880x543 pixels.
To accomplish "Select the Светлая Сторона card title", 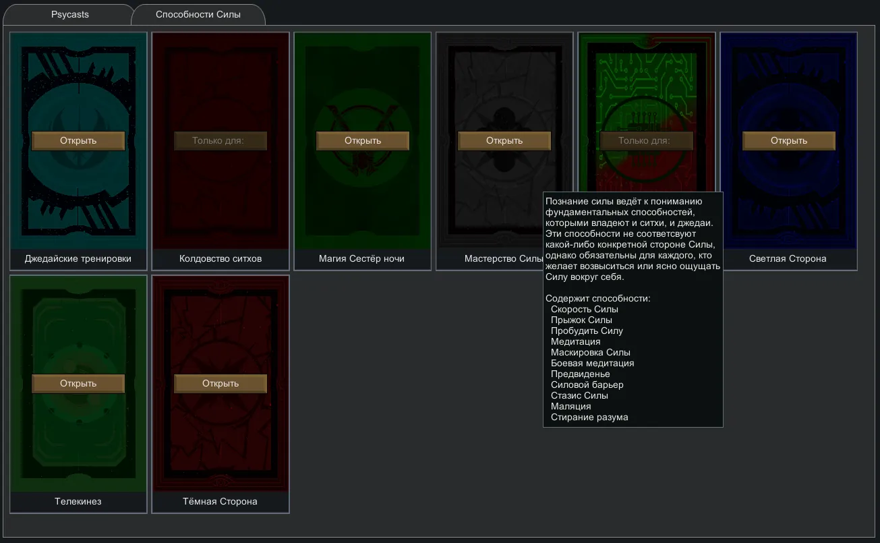I will (x=788, y=258).
